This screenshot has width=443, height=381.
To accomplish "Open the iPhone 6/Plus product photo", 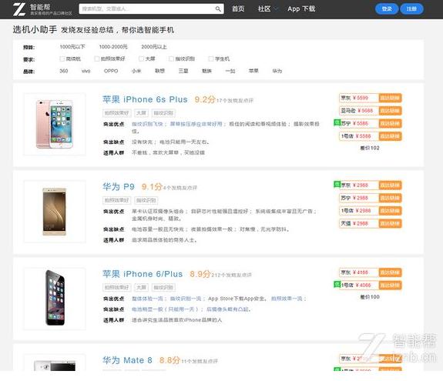I will tap(55, 299).
